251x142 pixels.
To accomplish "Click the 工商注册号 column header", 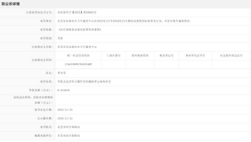I will pyautogui.click(x=113, y=56).
